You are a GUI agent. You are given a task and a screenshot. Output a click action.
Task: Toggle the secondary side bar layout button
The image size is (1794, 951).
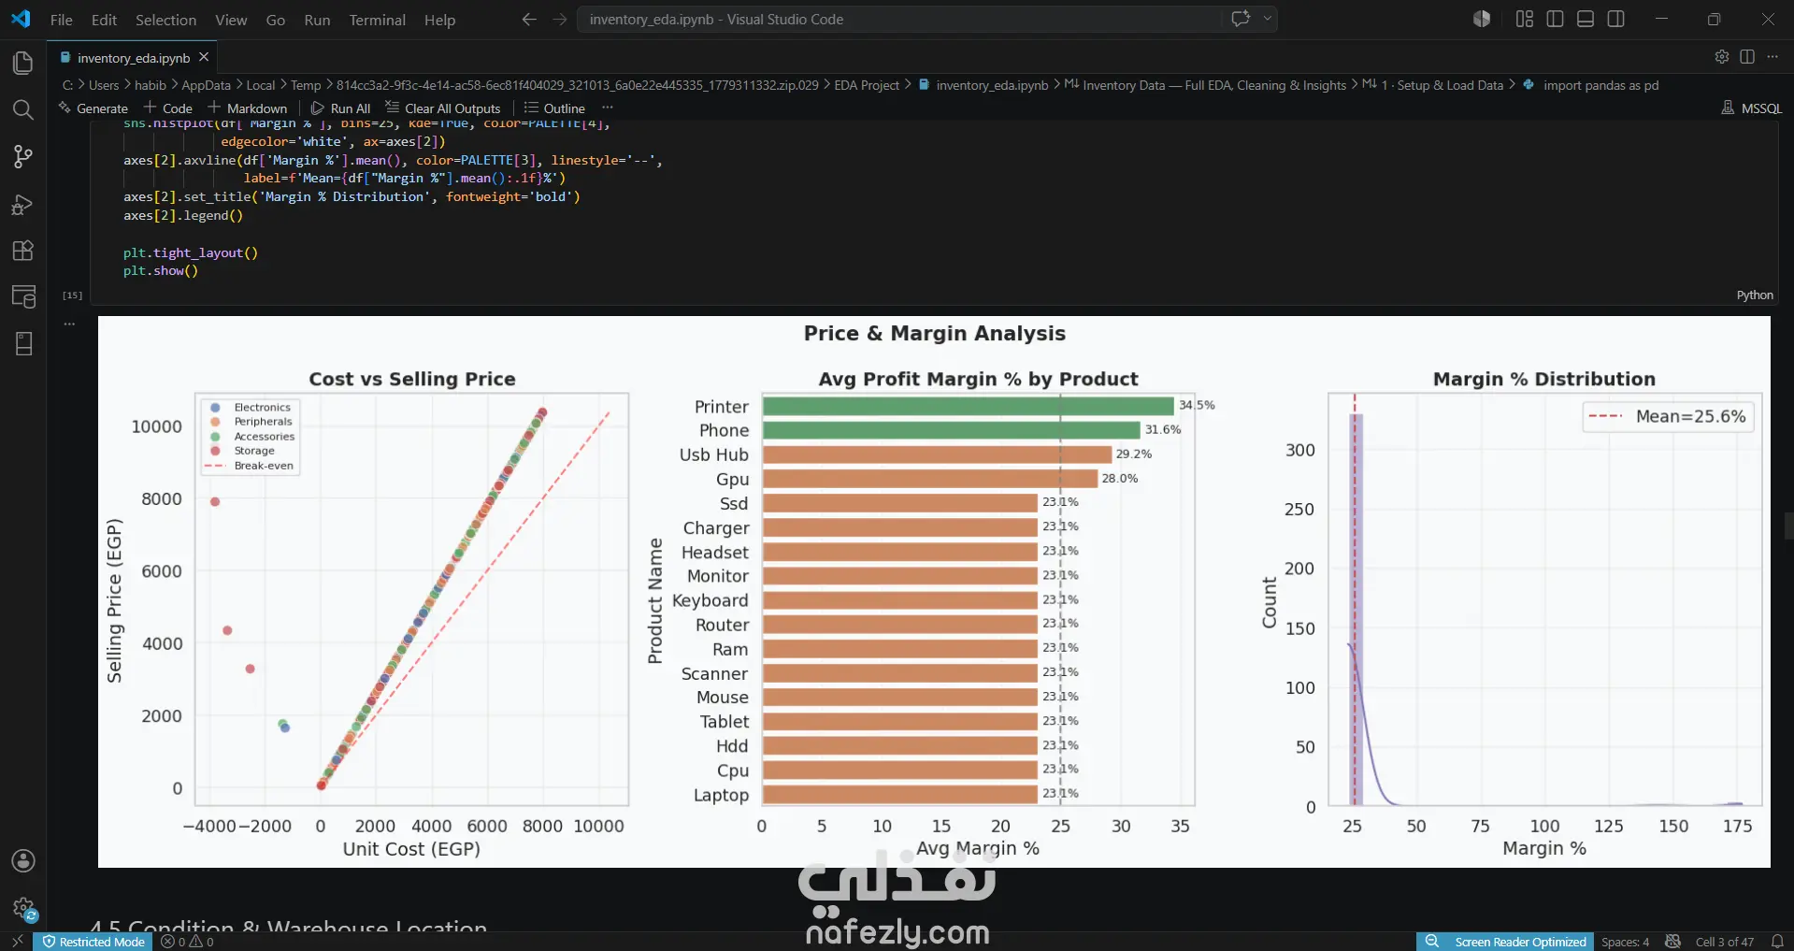[x=1615, y=19]
